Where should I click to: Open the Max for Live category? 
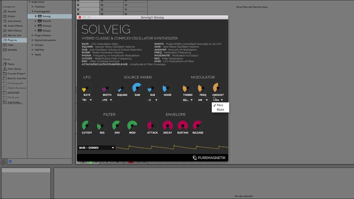tap(14, 35)
